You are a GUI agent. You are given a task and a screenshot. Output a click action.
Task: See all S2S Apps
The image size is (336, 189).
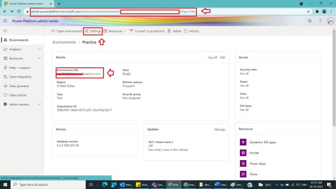tap(244, 110)
